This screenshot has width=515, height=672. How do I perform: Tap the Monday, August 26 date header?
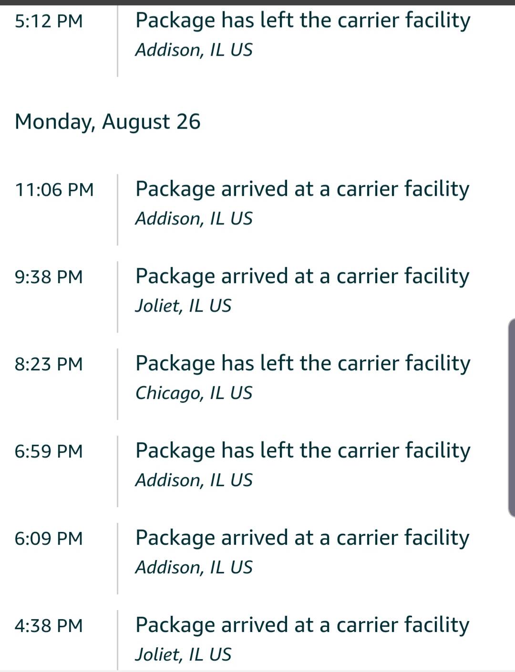[107, 122]
